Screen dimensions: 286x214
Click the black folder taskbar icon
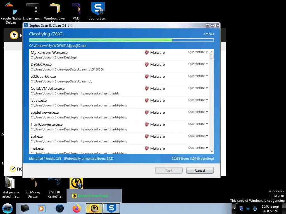(x=25, y=208)
